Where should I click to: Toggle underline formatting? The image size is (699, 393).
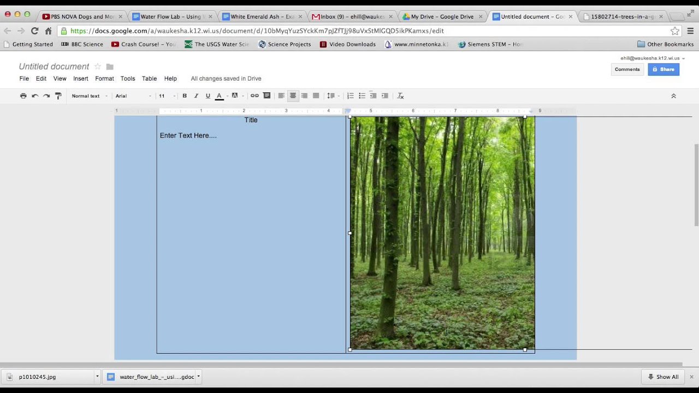[208, 96]
